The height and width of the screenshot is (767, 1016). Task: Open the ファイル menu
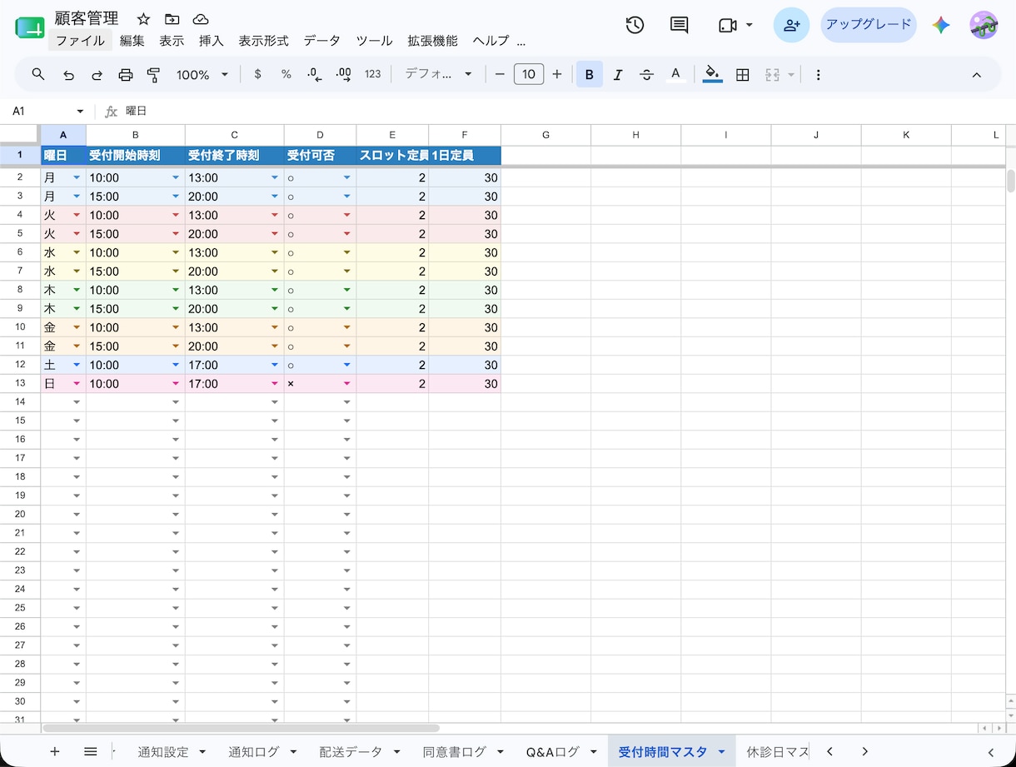point(80,40)
